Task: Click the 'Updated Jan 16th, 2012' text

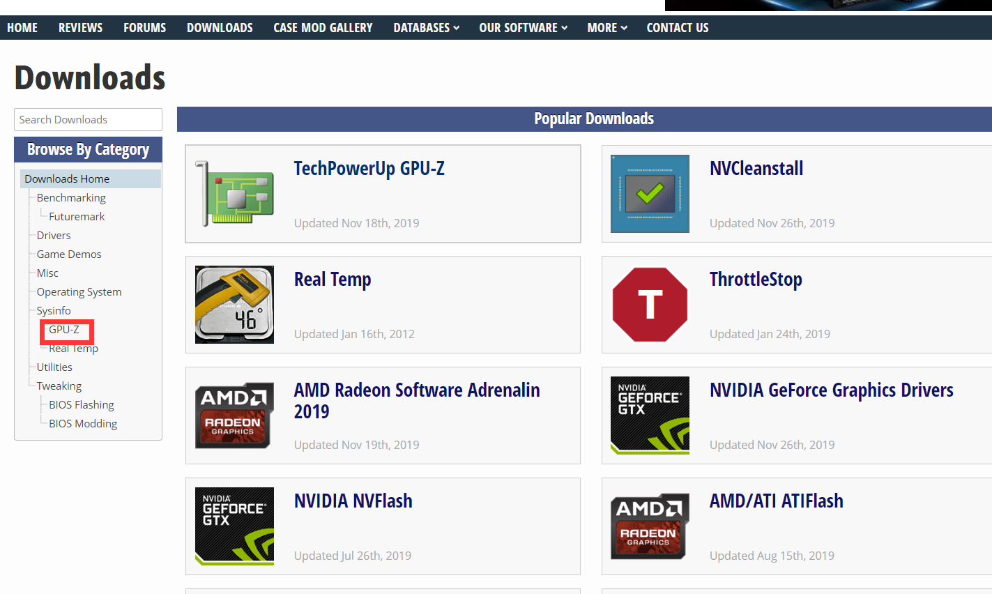Action: pyautogui.click(x=354, y=334)
